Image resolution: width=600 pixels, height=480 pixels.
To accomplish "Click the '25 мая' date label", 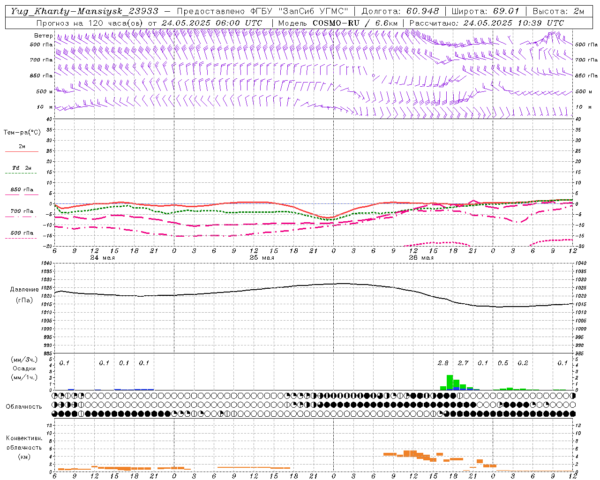I will tap(262, 258).
